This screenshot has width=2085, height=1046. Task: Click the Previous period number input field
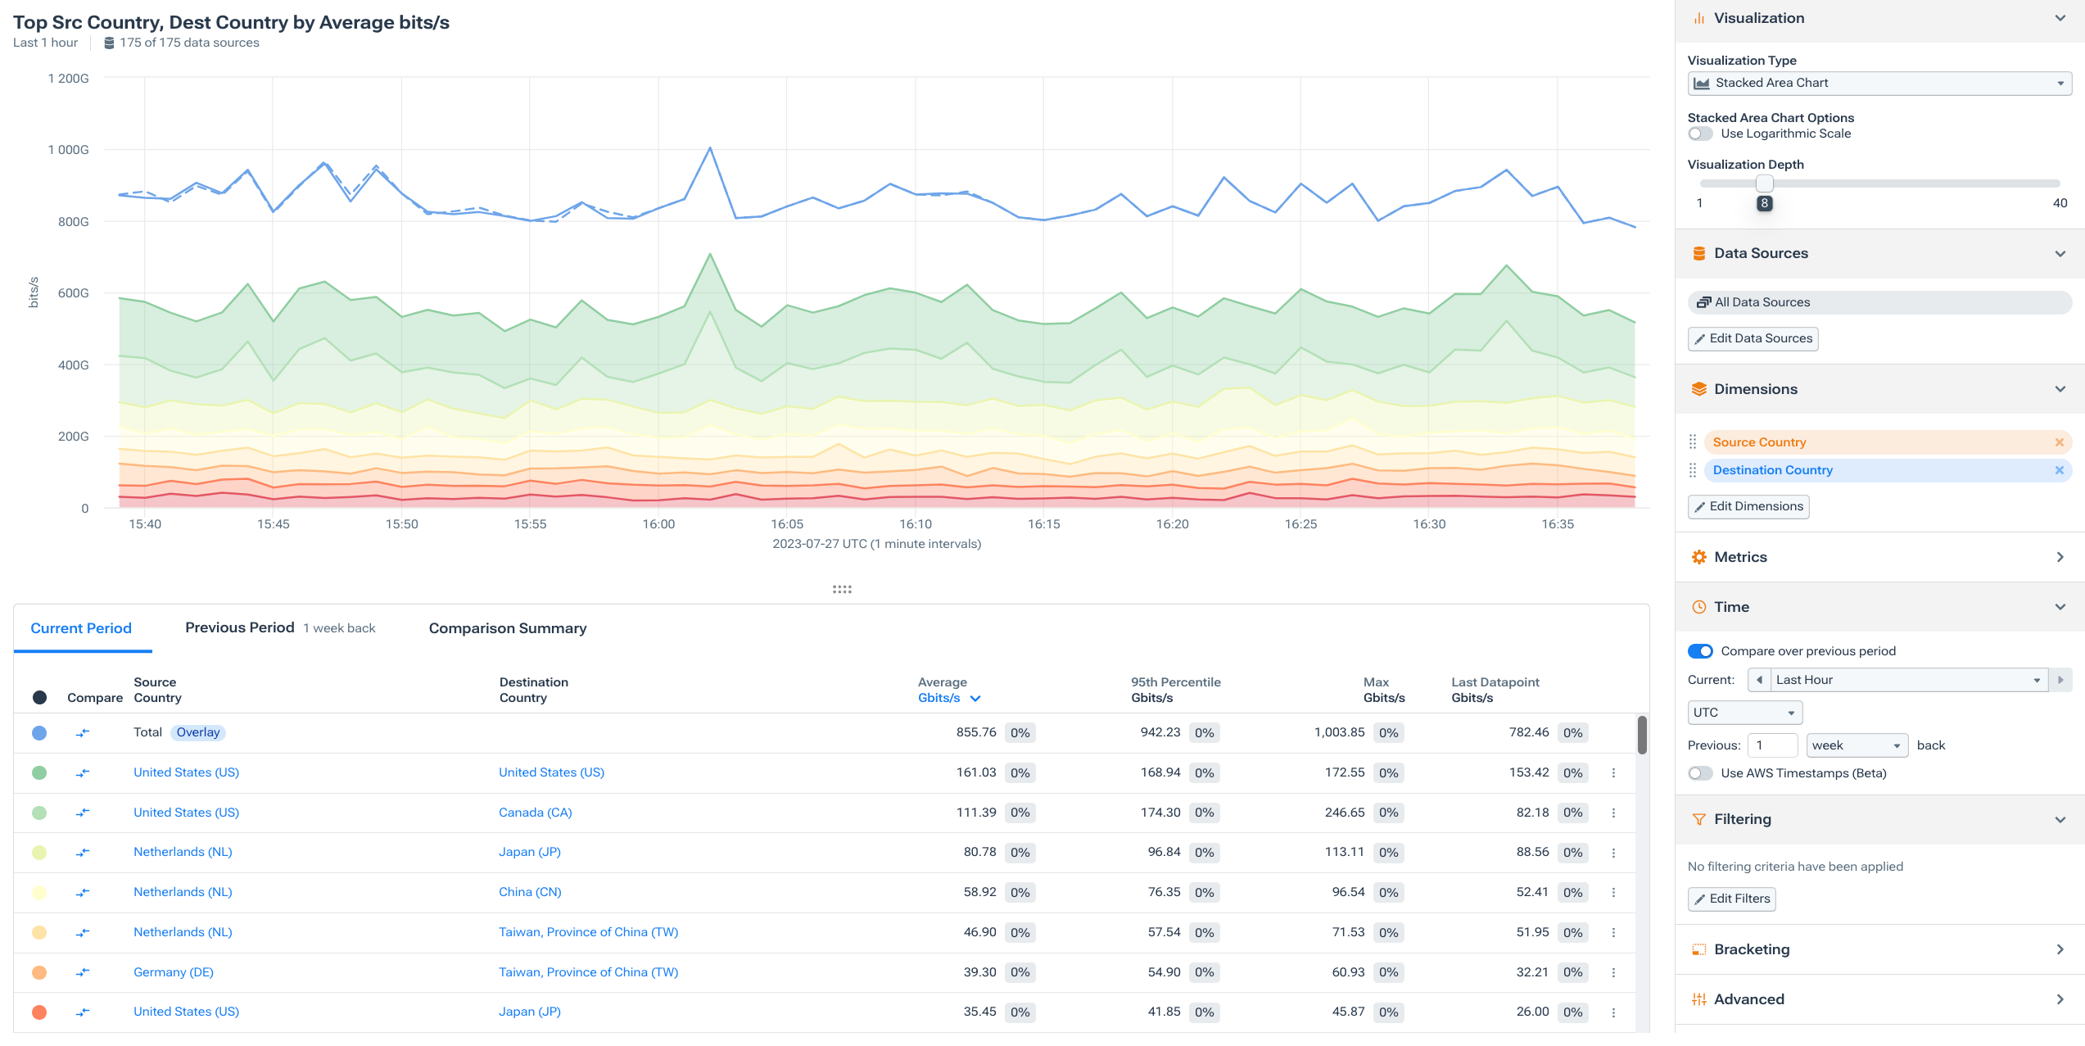coord(1773,745)
